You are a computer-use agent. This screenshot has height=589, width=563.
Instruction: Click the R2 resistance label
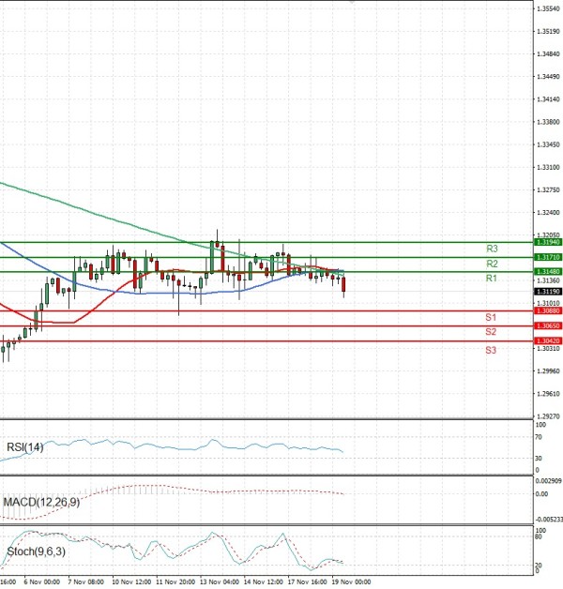[x=491, y=264]
